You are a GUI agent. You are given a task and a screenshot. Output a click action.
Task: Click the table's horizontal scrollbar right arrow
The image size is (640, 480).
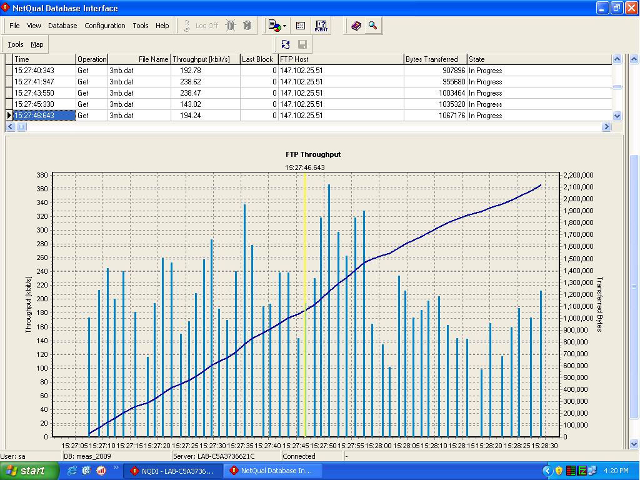(x=606, y=126)
